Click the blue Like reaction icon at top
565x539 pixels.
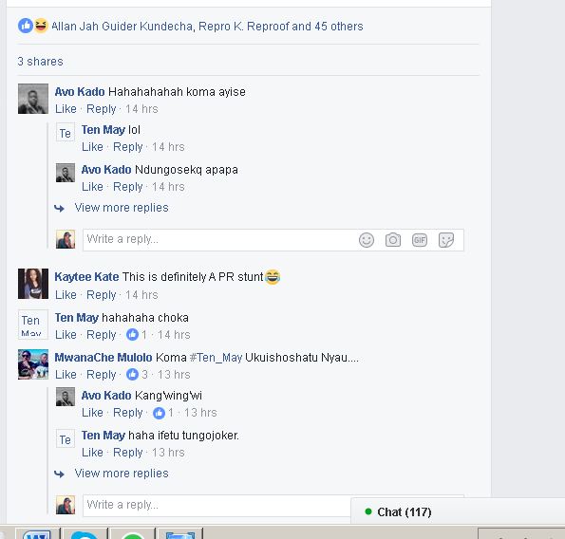click(26, 26)
